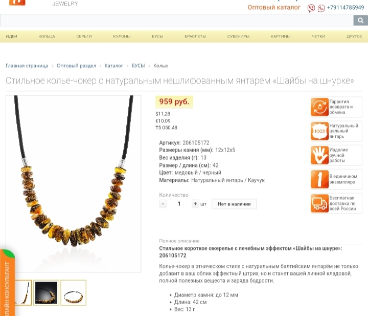Click the handmade hand icon

click(319, 155)
